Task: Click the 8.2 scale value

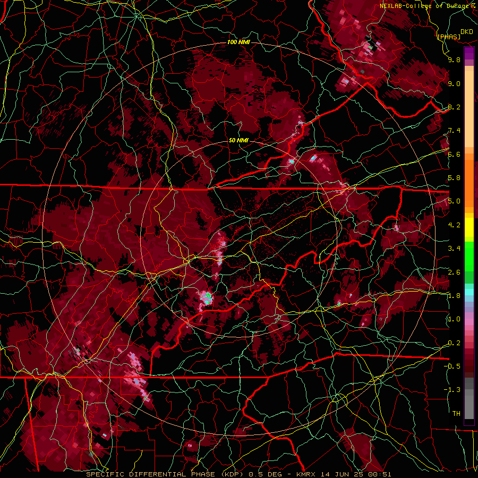Action: pos(454,107)
